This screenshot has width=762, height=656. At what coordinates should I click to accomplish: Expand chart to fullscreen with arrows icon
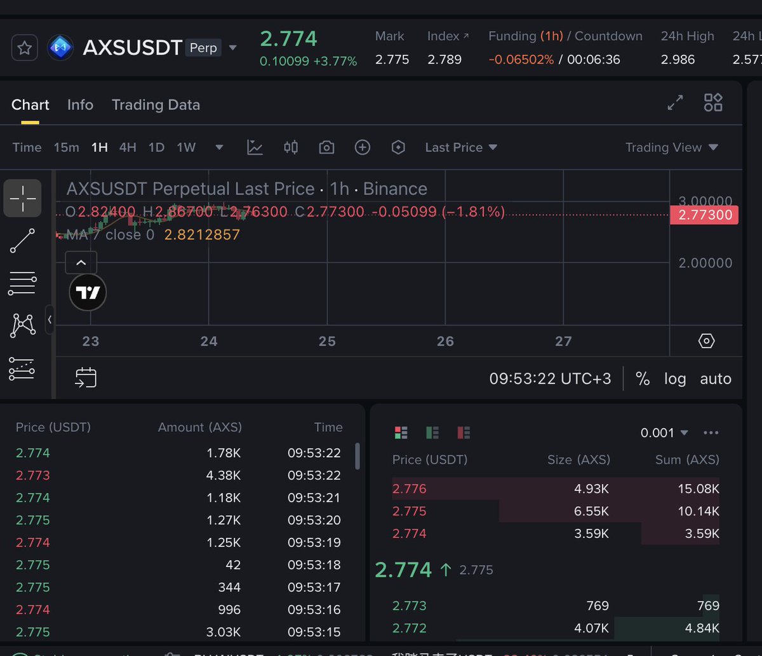click(x=675, y=103)
